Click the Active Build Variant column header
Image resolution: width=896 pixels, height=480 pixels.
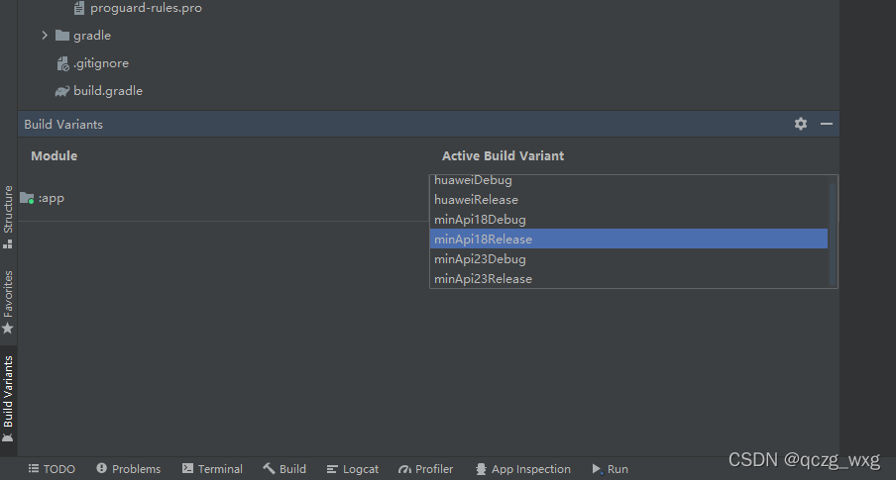503,155
